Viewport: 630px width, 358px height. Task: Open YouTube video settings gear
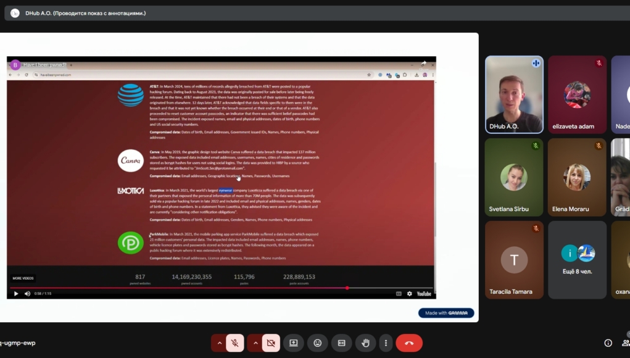click(409, 294)
